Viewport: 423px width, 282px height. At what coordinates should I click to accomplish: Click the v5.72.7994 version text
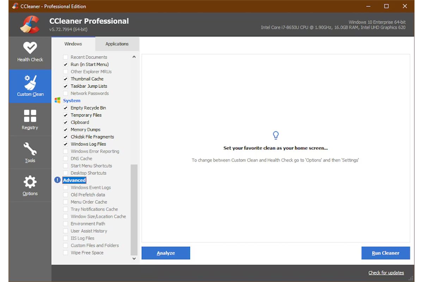pos(68,29)
